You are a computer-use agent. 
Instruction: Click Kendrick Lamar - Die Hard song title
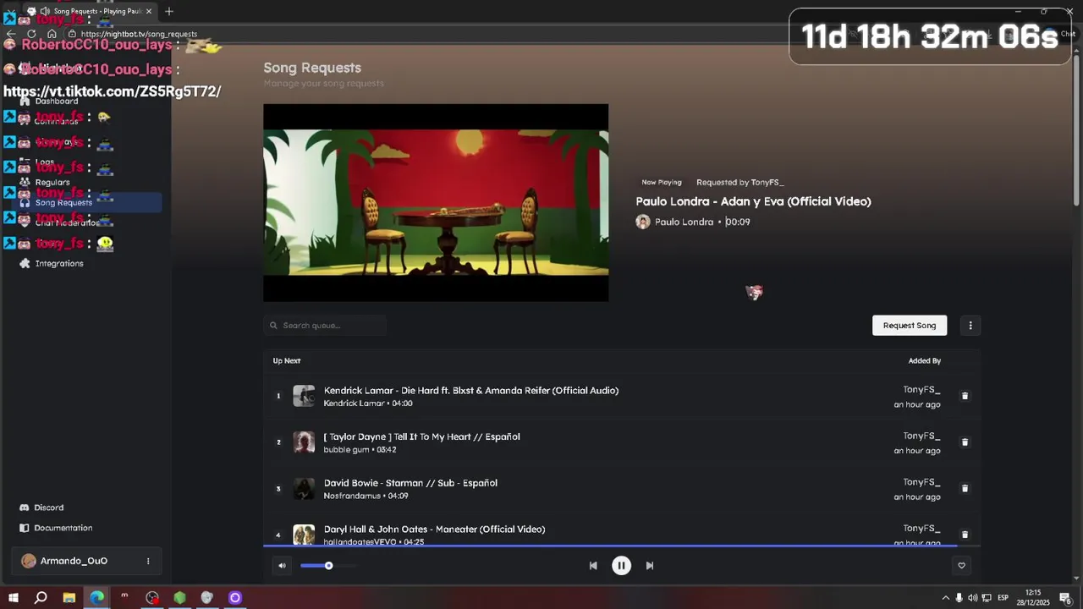point(471,390)
